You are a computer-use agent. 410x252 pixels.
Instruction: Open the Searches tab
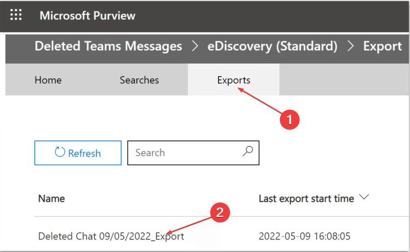point(139,80)
